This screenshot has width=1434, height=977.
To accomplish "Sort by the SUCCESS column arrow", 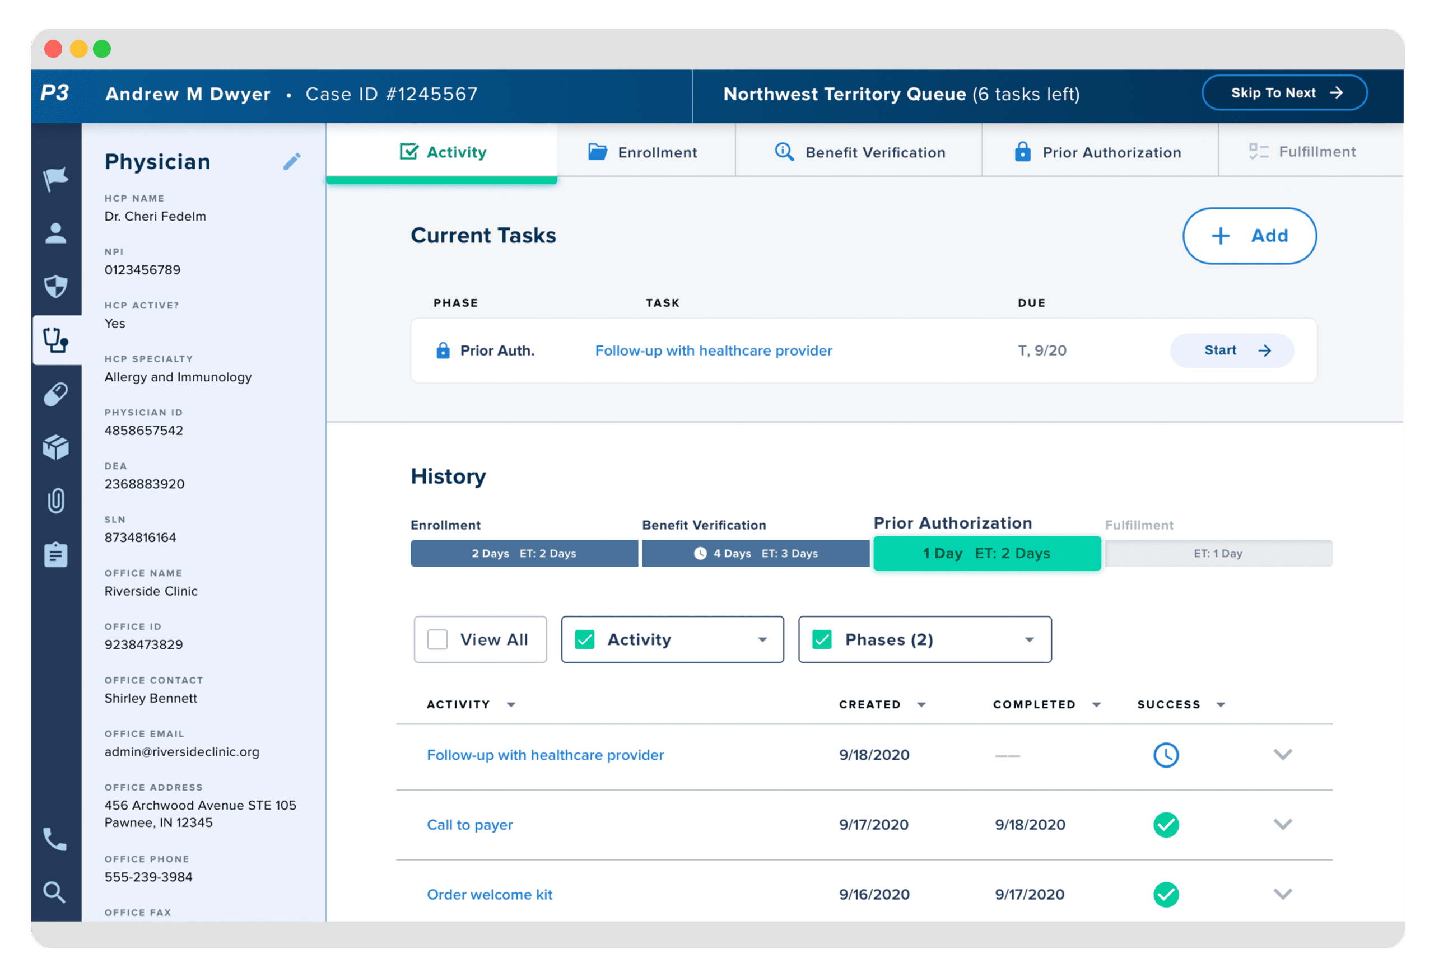I will coord(1221,704).
